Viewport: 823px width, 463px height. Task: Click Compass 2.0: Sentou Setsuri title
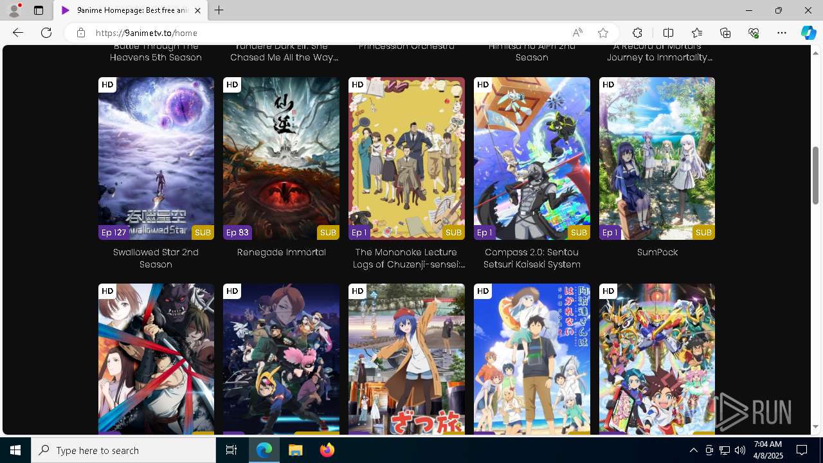click(532, 259)
